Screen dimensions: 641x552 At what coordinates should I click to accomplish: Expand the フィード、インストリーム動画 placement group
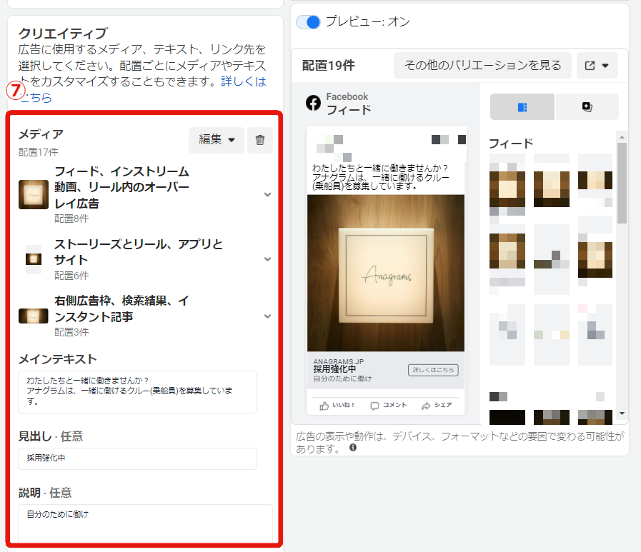(x=267, y=194)
